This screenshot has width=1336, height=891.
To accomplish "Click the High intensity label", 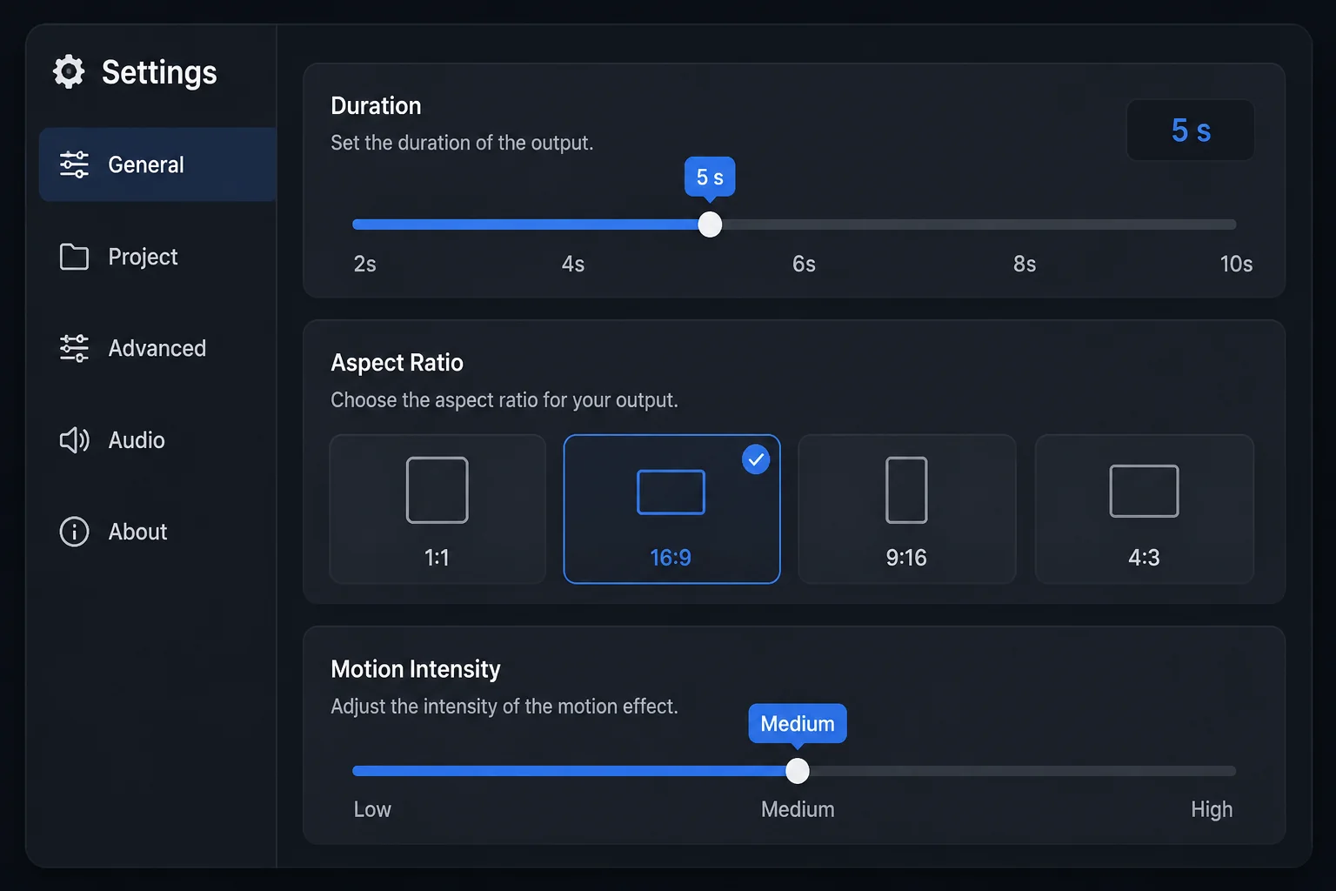I will [1212, 809].
